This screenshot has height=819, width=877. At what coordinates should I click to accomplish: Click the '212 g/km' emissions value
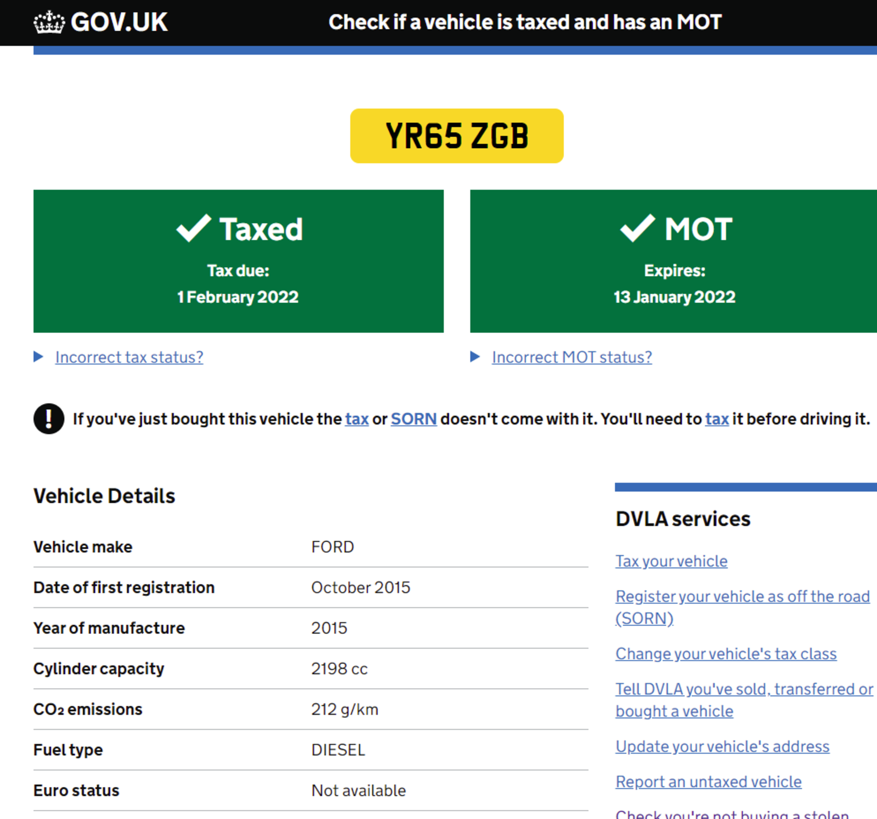(345, 709)
